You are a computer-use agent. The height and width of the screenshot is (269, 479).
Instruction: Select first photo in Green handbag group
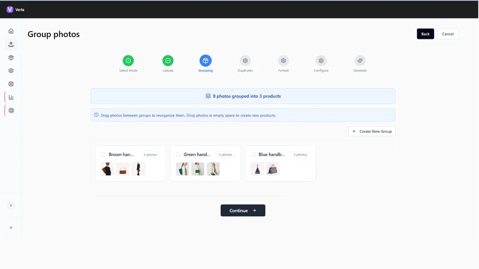click(x=183, y=169)
